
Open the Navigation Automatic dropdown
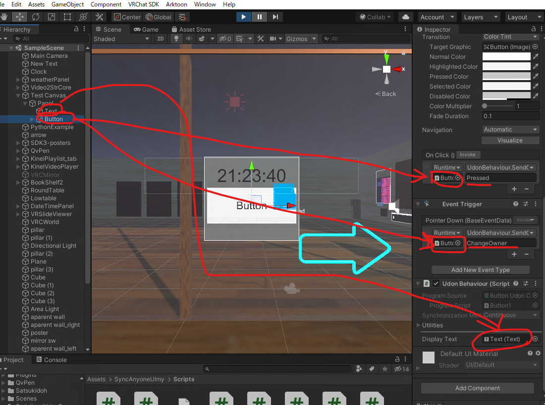tap(510, 130)
